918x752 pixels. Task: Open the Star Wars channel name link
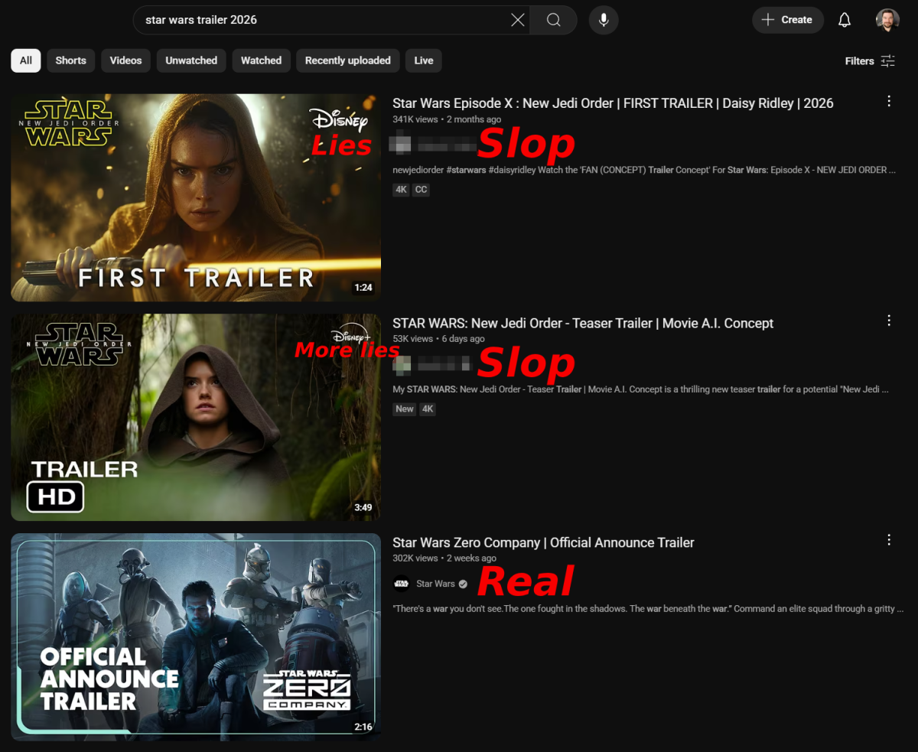435,584
